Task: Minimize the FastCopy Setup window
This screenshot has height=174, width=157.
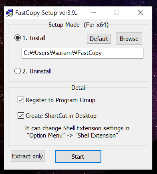Action: pyautogui.click(x=93, y=12)
